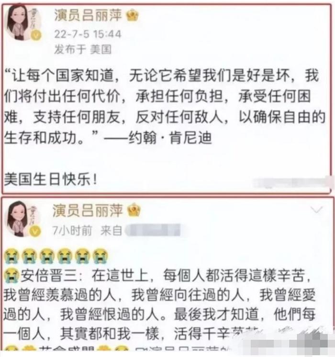Open the avatar on the 7小时前 post

point(22,219)
